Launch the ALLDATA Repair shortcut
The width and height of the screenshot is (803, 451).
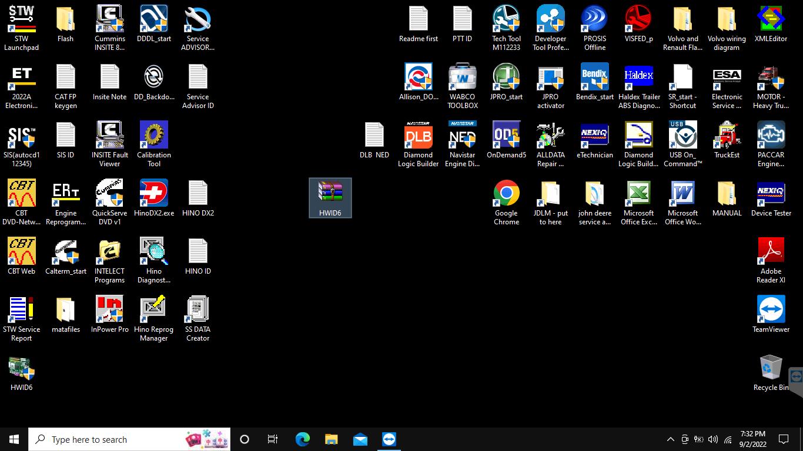click(551, 144)
